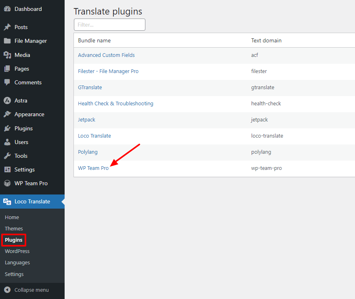
Task: Open the Appearance menu item
Action: [x=29, y=115]
